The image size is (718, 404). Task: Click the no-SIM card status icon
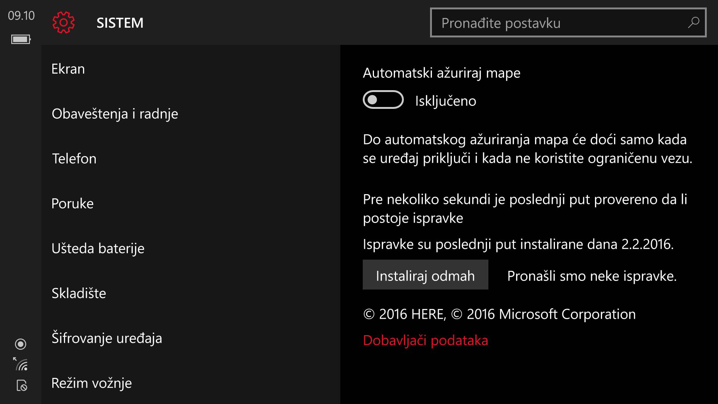[x=22, y=385]
